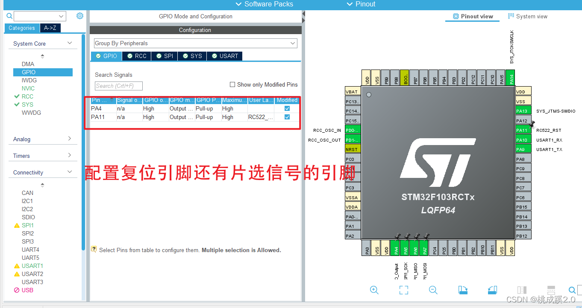The height and width of the screenshot is (308, 582).
Task: Click the Search Signals input field
Action: pyautogui.click(x=119, y=86)
